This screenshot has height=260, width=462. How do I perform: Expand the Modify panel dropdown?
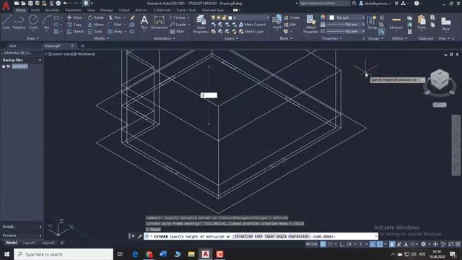(101, 38)
